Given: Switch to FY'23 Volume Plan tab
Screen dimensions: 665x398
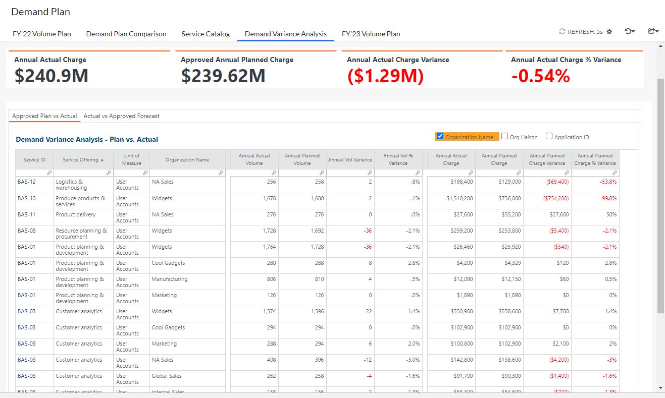Looking at the screenshot, I should pyautogui.click(x=371, y=34).
